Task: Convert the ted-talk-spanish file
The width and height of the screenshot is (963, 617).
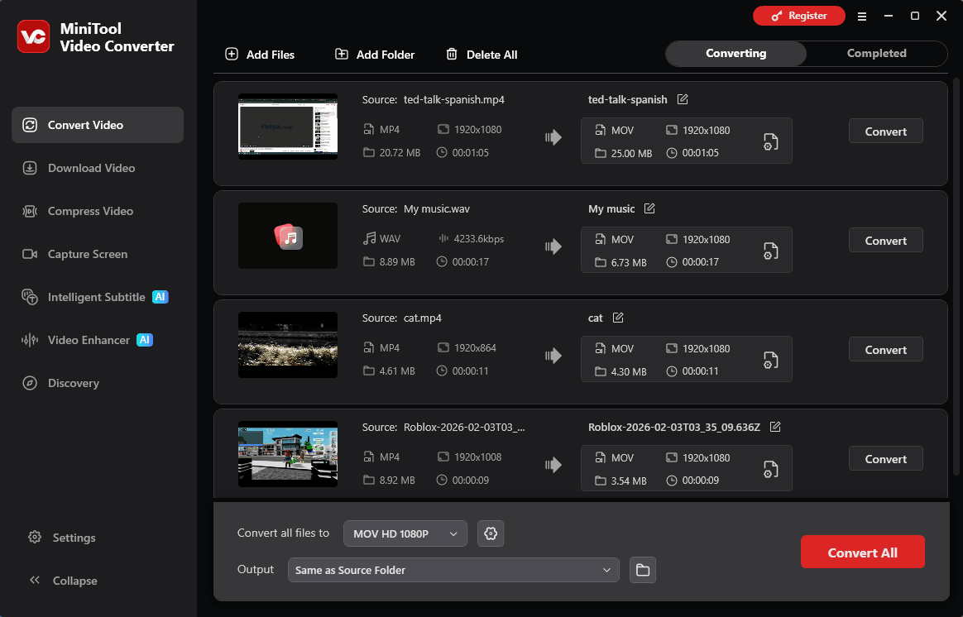Action: [885, 131]
